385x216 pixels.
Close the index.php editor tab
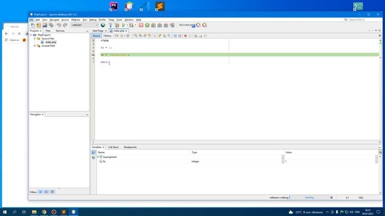click(x=126, y=31)
